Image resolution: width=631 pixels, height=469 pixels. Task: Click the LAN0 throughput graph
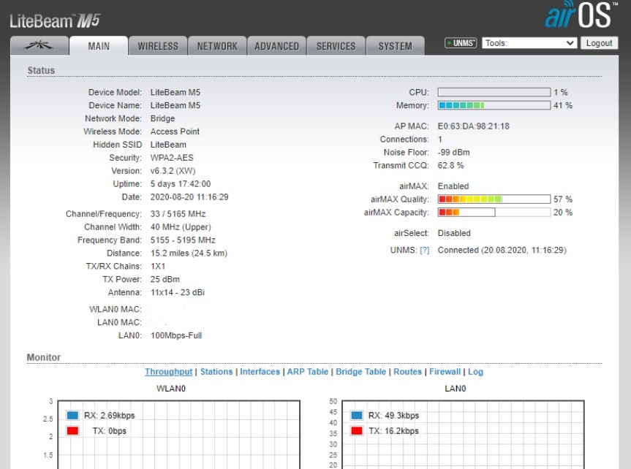coord(463,435)
